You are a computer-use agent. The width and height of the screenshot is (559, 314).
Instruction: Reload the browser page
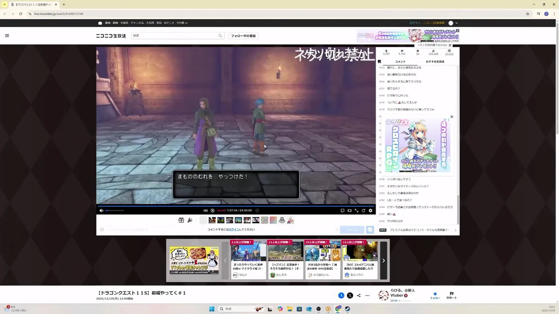click(x=20, y=14)
